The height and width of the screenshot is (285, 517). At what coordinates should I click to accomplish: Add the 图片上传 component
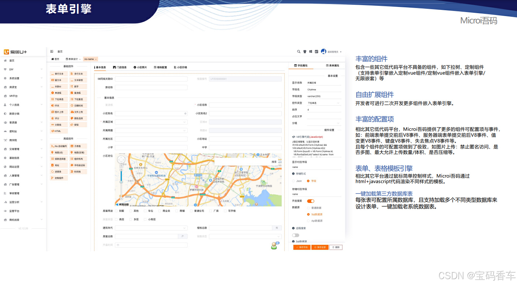point(59,112)
